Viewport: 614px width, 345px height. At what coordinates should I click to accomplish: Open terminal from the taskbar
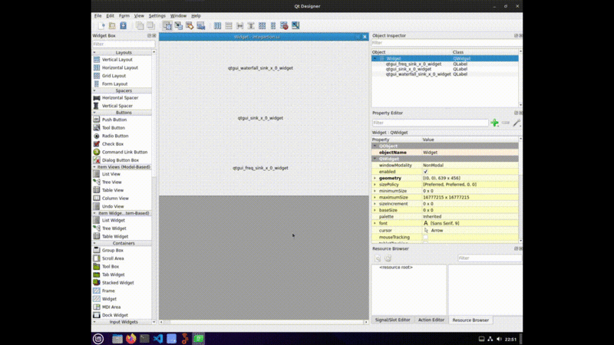[144, 339]
